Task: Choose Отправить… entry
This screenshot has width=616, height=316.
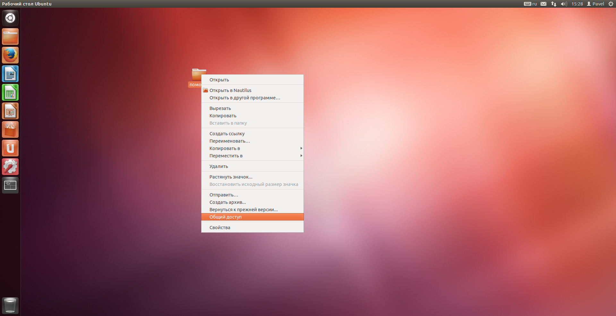Action: 252,195
